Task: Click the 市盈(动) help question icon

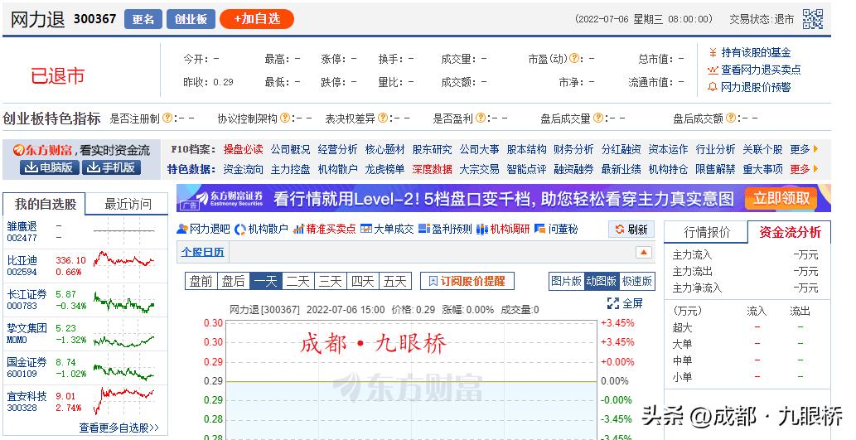Action: point(573,58)
